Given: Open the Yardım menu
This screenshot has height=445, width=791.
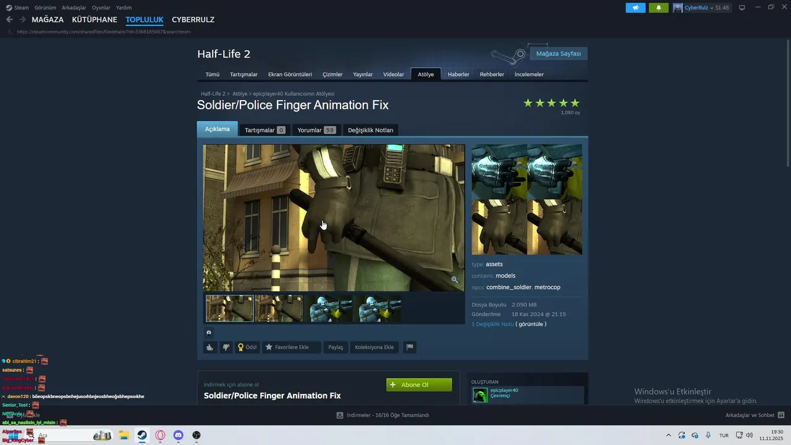Looking at the screenshot, I should tap(124, 7).
